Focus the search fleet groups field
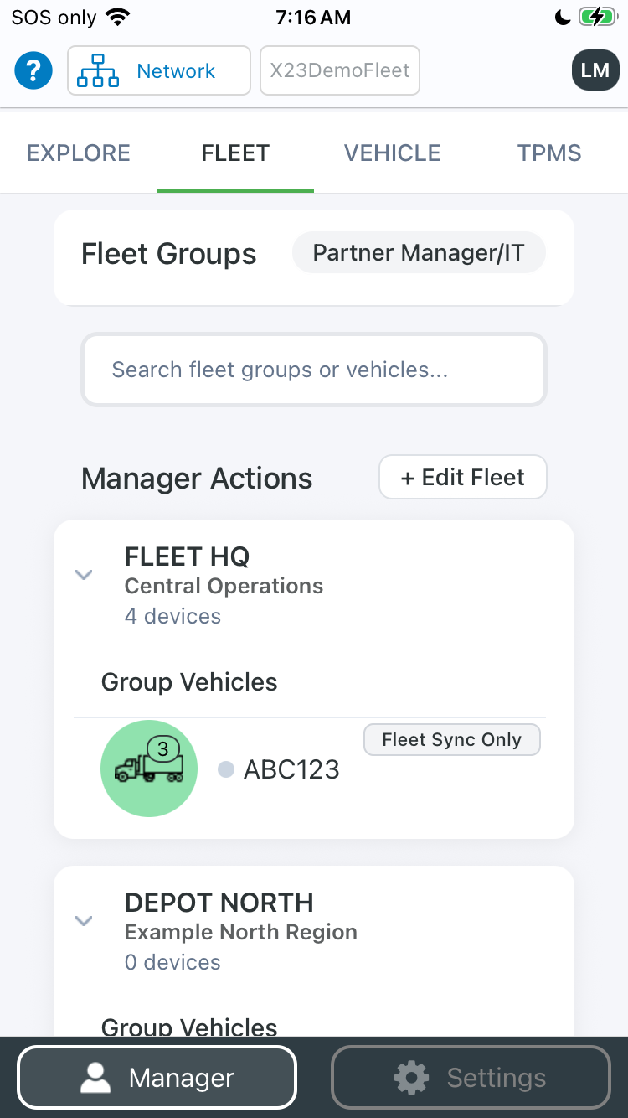 [314, 370]
